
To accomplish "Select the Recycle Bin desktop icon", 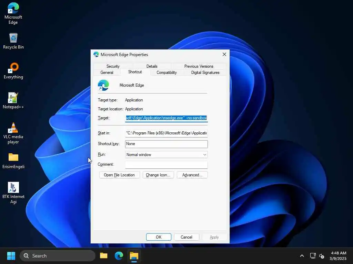I will coord(13,41).
